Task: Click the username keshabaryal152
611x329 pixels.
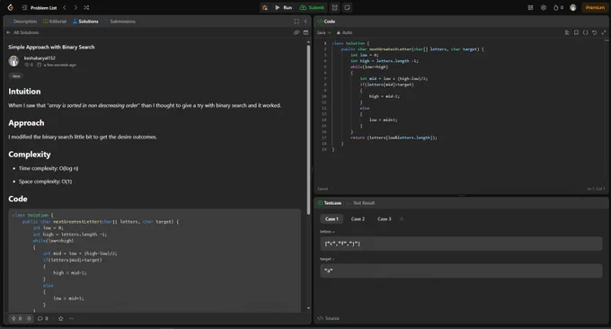Action: click(x=40, y=58)
